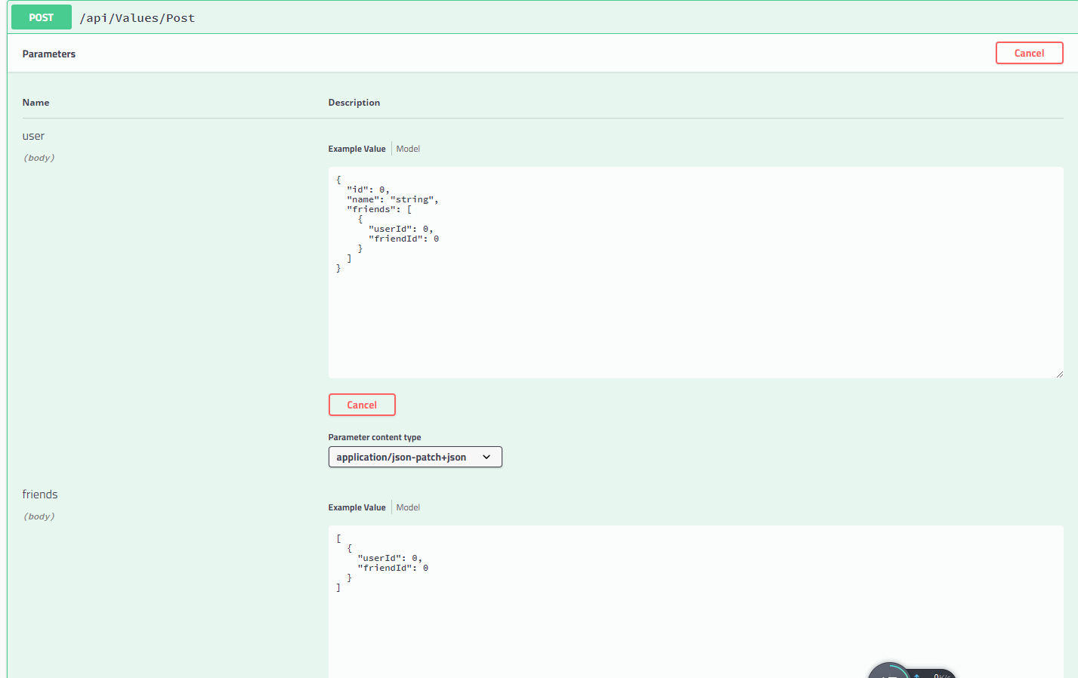Click the chevron on the content type selector

coord(487,457)
